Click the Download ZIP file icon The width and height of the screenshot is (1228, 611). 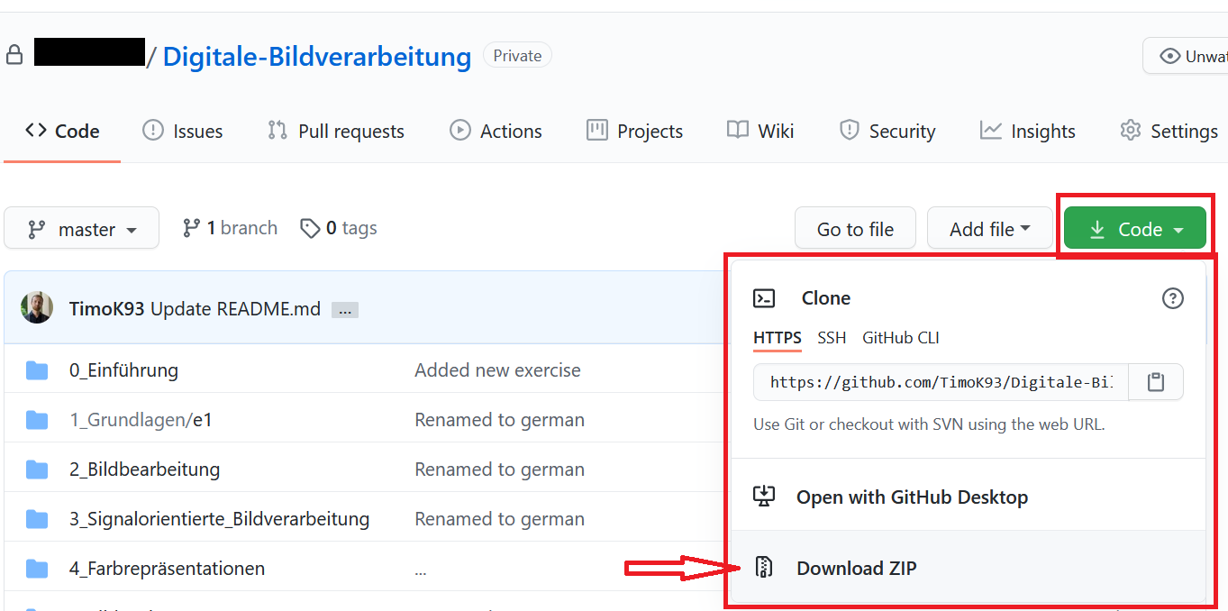(764, 568)
